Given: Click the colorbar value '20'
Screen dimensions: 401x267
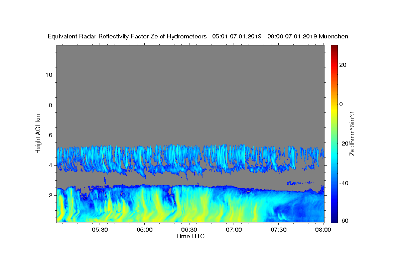Looking at the screenshot, I should [343, 65].
